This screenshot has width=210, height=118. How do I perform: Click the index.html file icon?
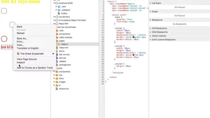coord(57,48)
